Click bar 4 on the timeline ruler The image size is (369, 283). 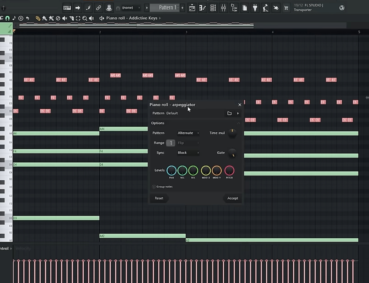pos(272,32)
